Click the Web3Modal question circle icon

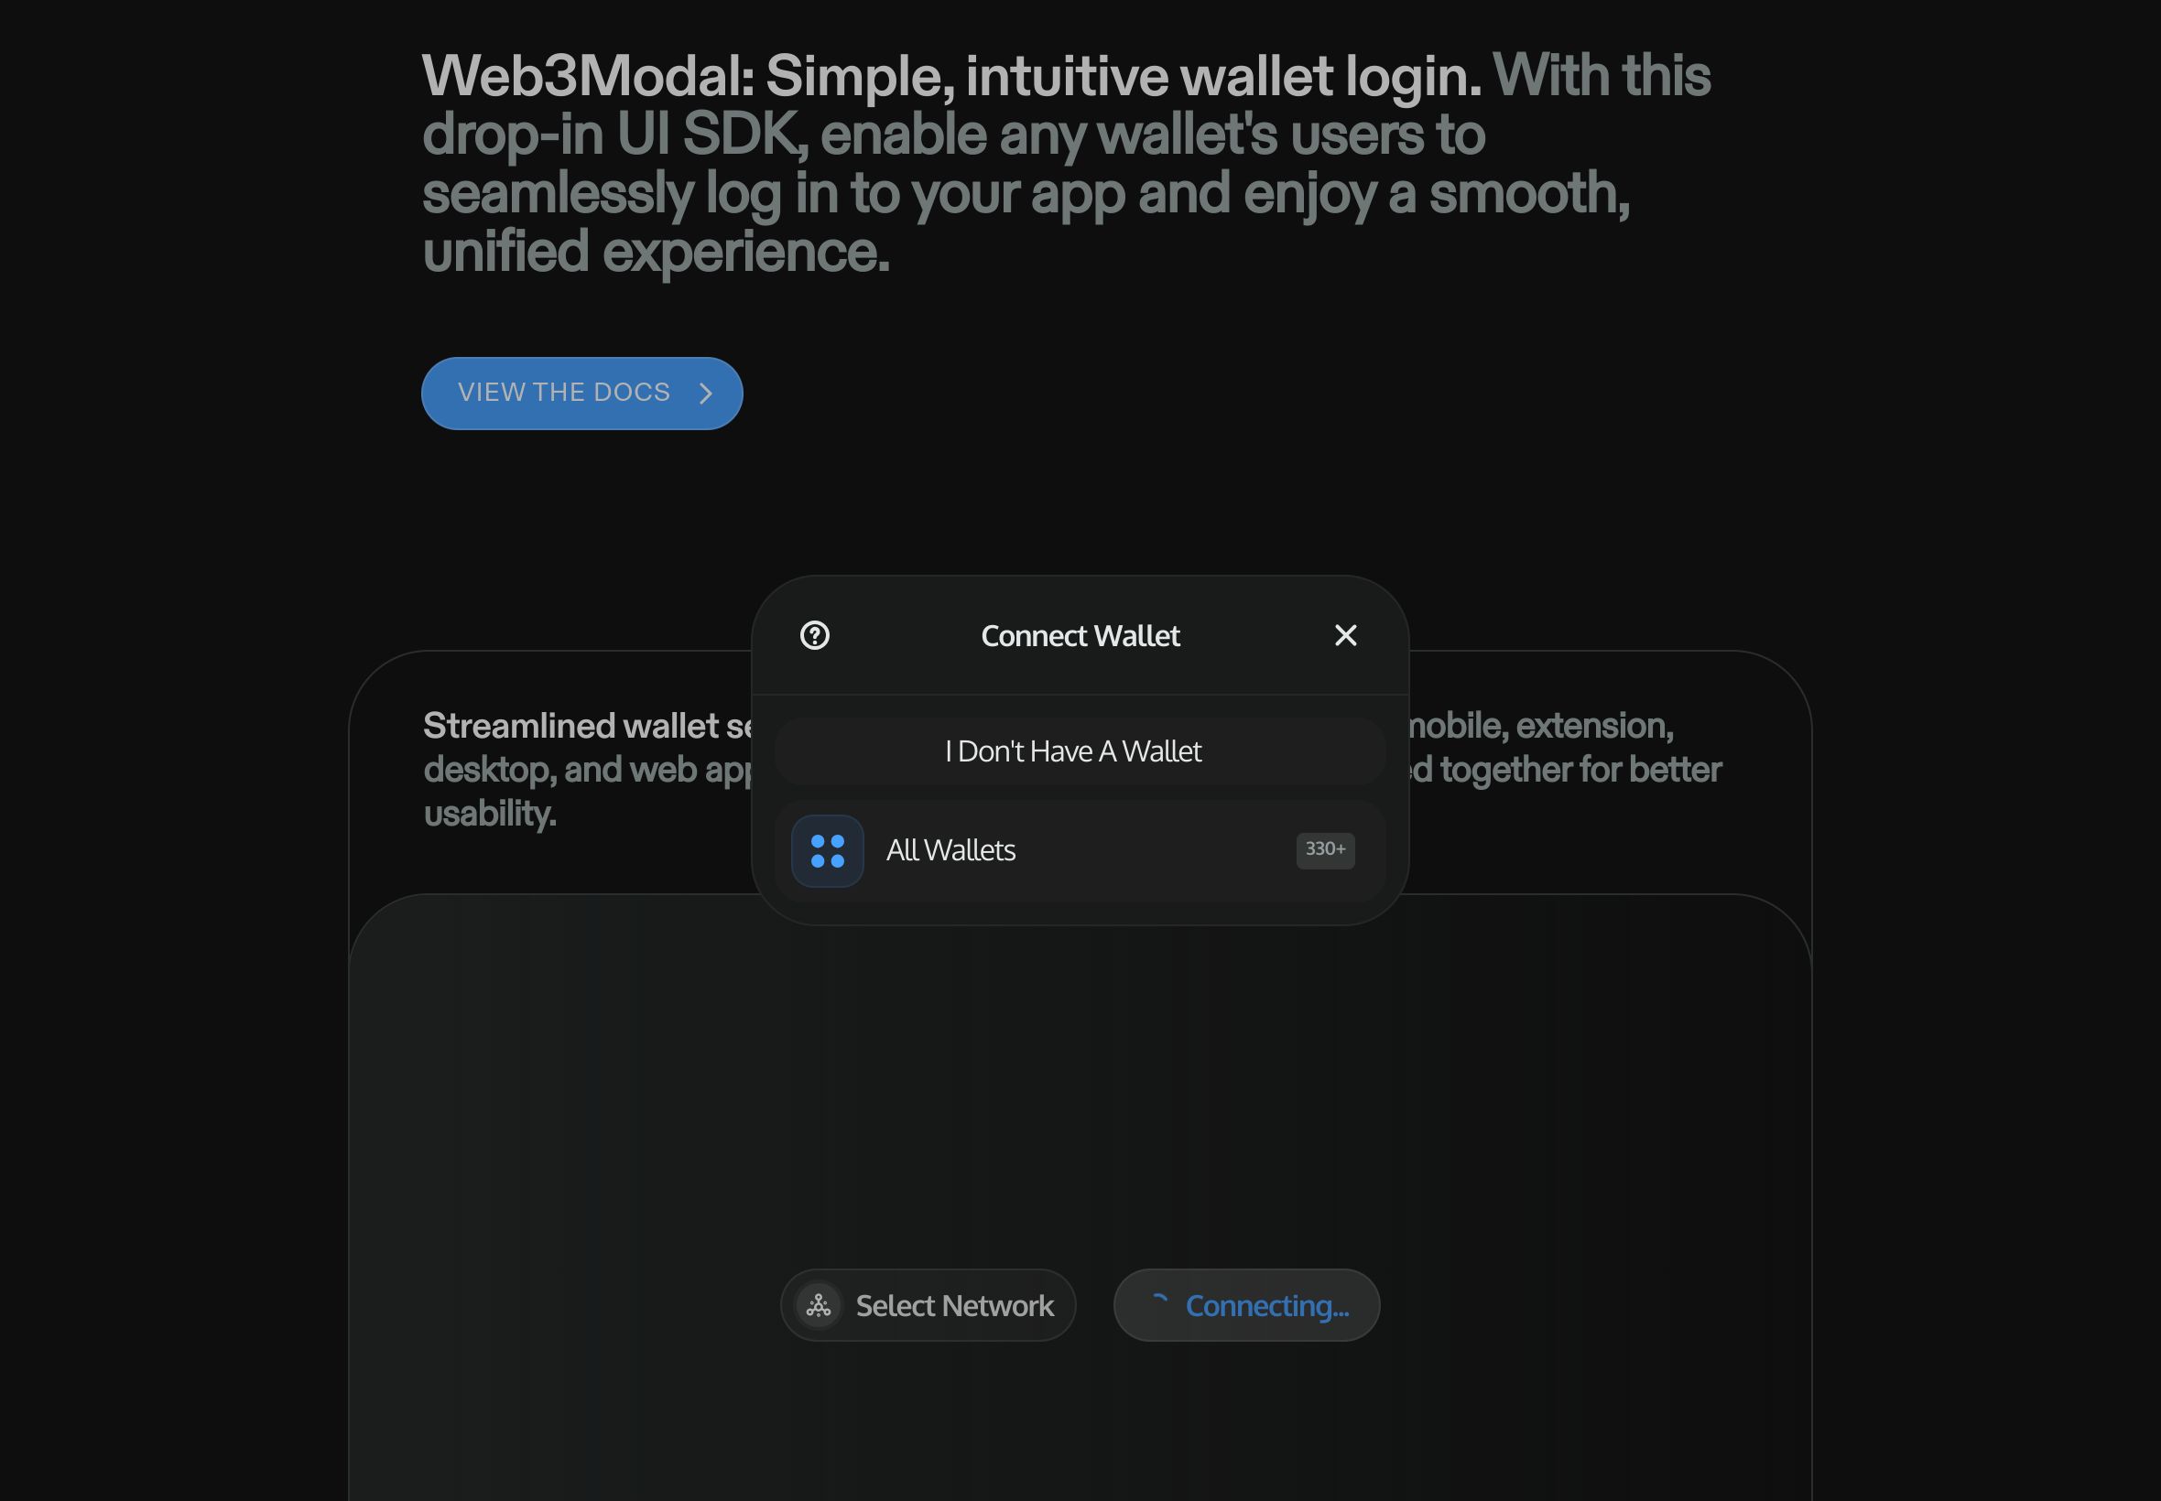coord(814,635)
